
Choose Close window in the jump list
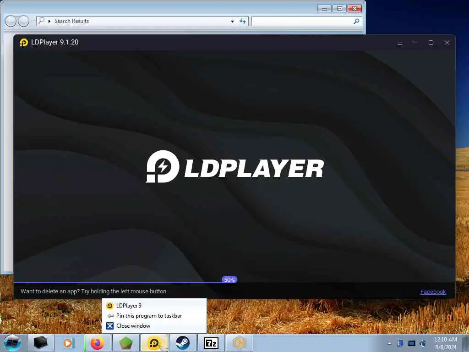point(154,326)
